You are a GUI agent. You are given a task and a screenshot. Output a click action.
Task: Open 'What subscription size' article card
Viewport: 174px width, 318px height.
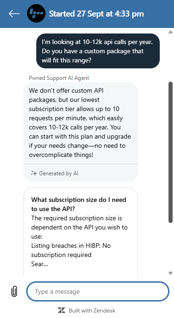pyautogui.click(x=80, y=232)
